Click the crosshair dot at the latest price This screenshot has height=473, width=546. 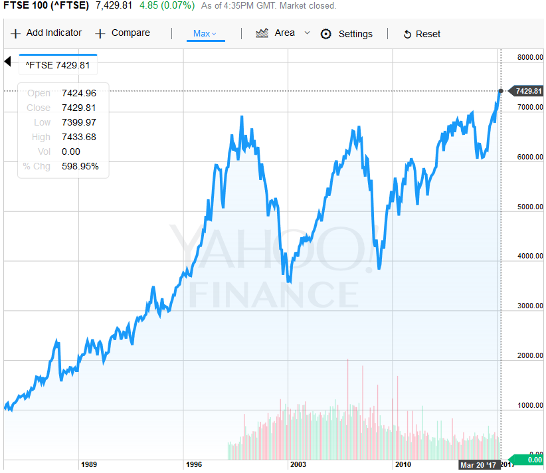[500, 91]
